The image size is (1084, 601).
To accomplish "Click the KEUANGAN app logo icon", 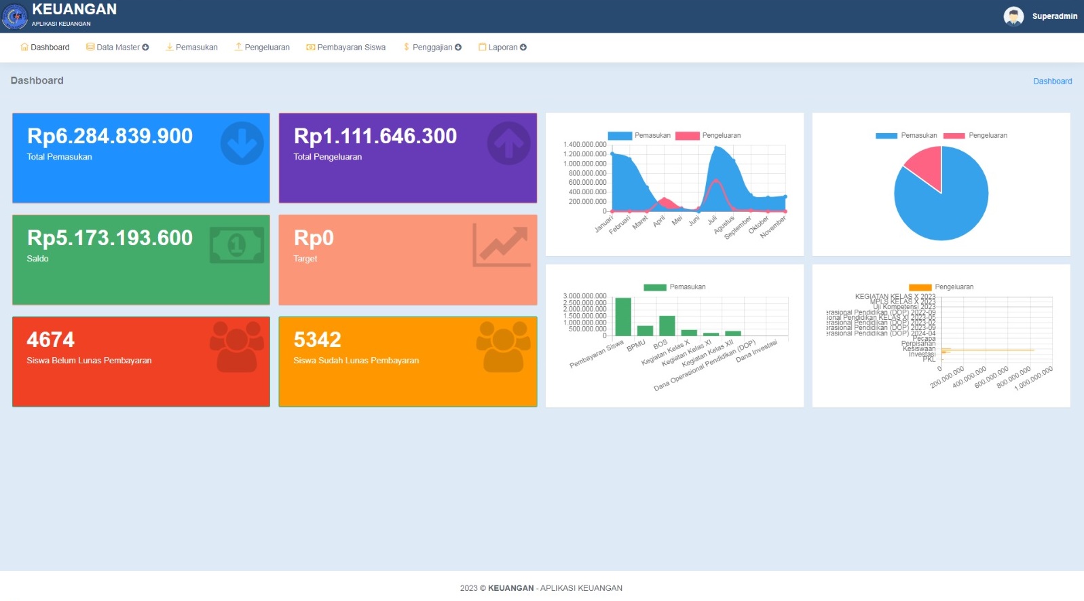I will [x=15, y=16].
